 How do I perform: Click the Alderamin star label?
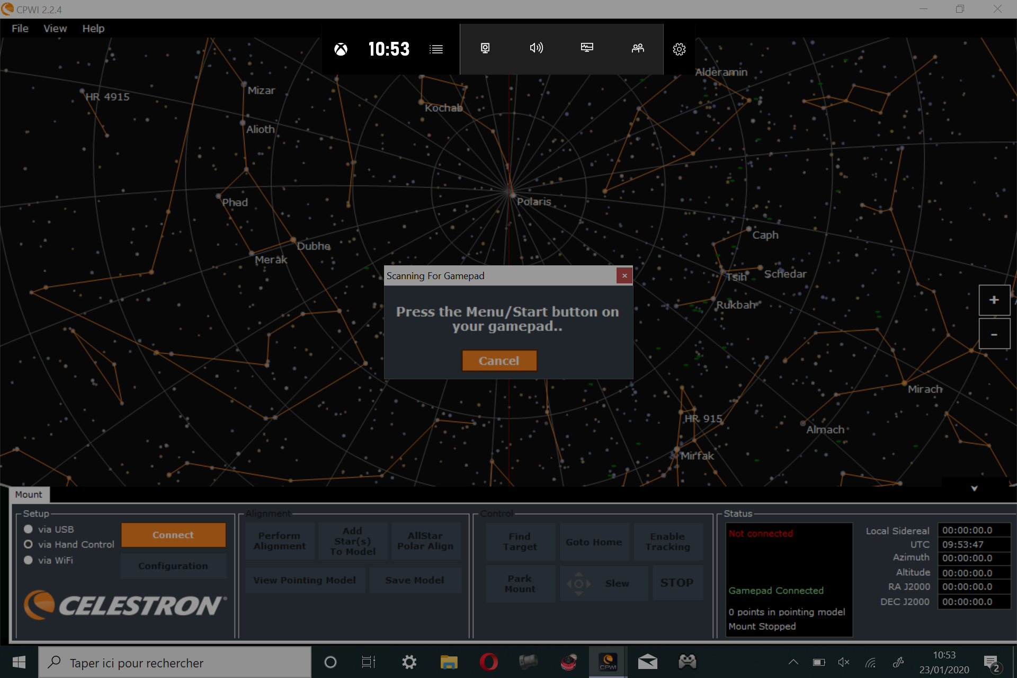click(721, 72)
